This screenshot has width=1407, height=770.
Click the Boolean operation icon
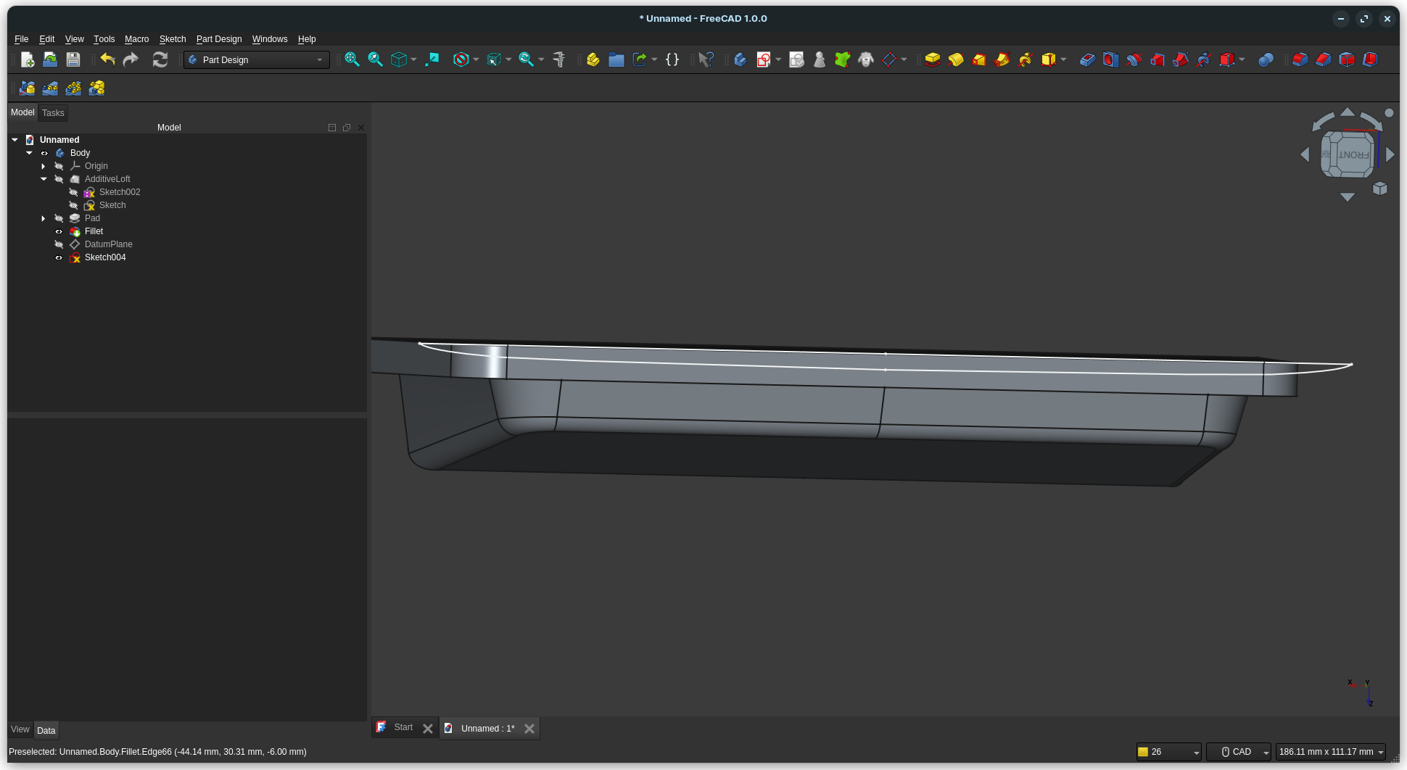tap(1266, 59)
